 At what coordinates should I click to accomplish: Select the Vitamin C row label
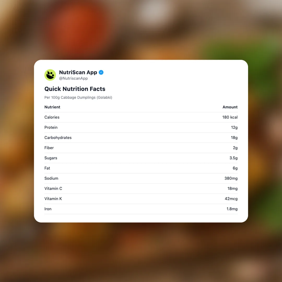53,189
